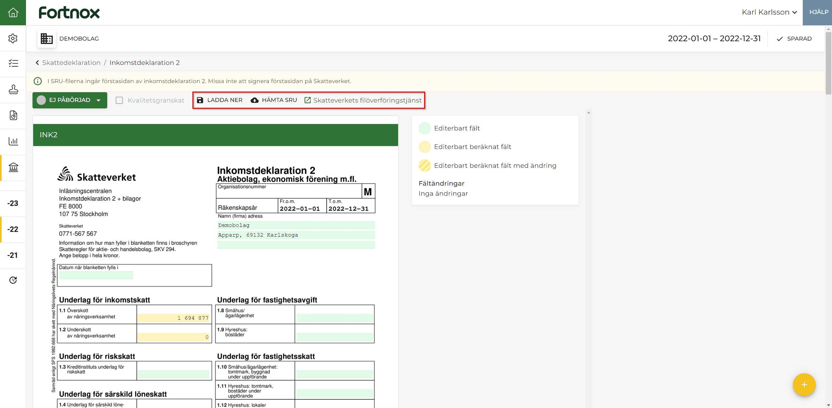Image resolution: width=832 pixels, height=408 pixels.
Task: Click the Demobolag company name field
Action: click(296, 225)
